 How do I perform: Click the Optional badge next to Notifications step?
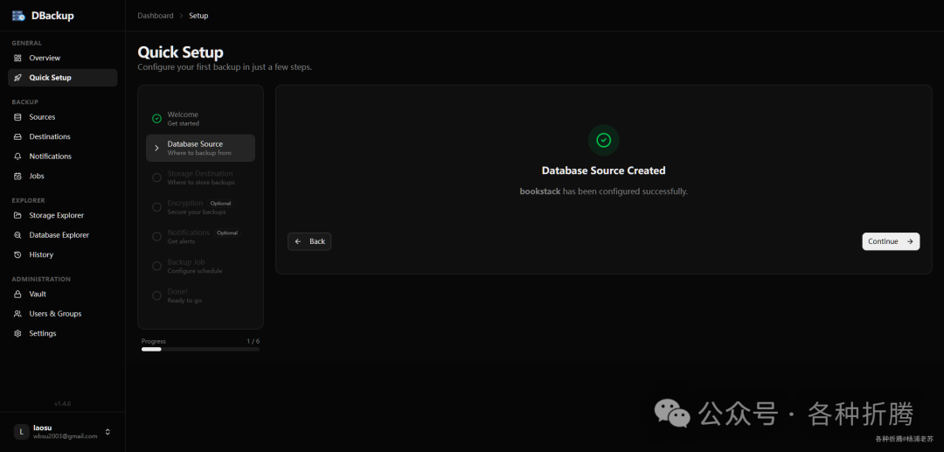227,233
